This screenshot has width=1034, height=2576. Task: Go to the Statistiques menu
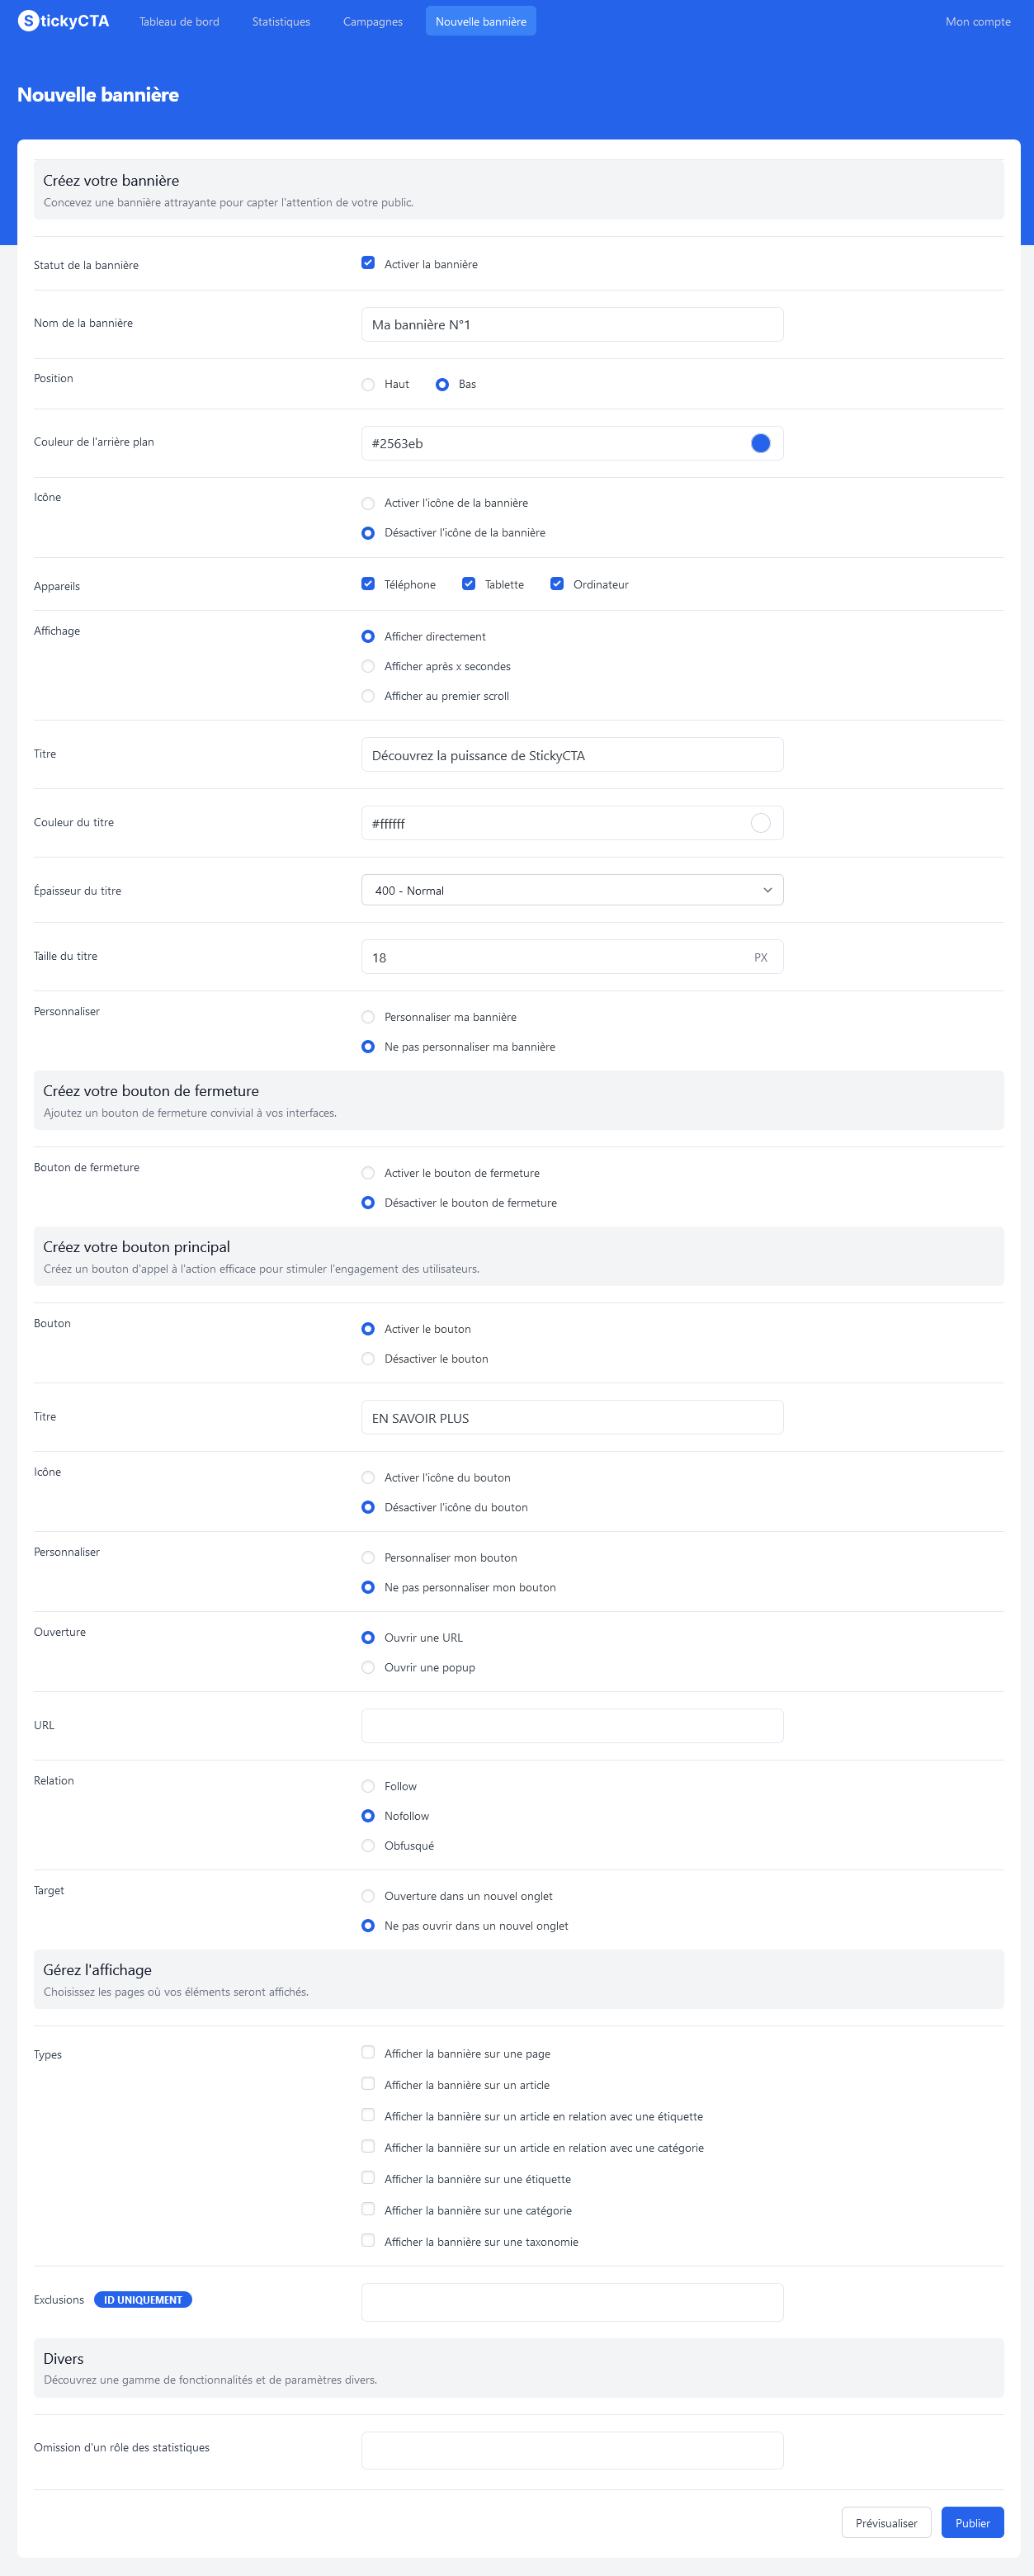tap(281, 21)
